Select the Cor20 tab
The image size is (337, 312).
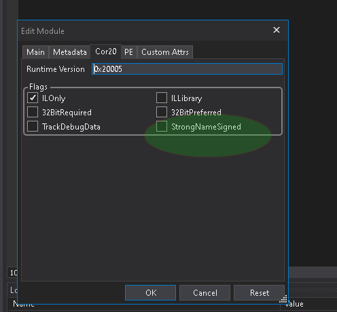[106, 52]
